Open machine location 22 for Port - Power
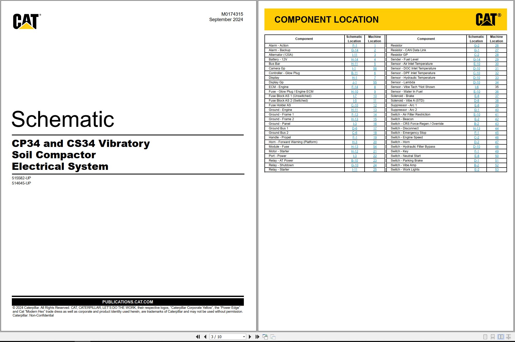This screenshot has height=342, width=515. click(x=375, y=156)
